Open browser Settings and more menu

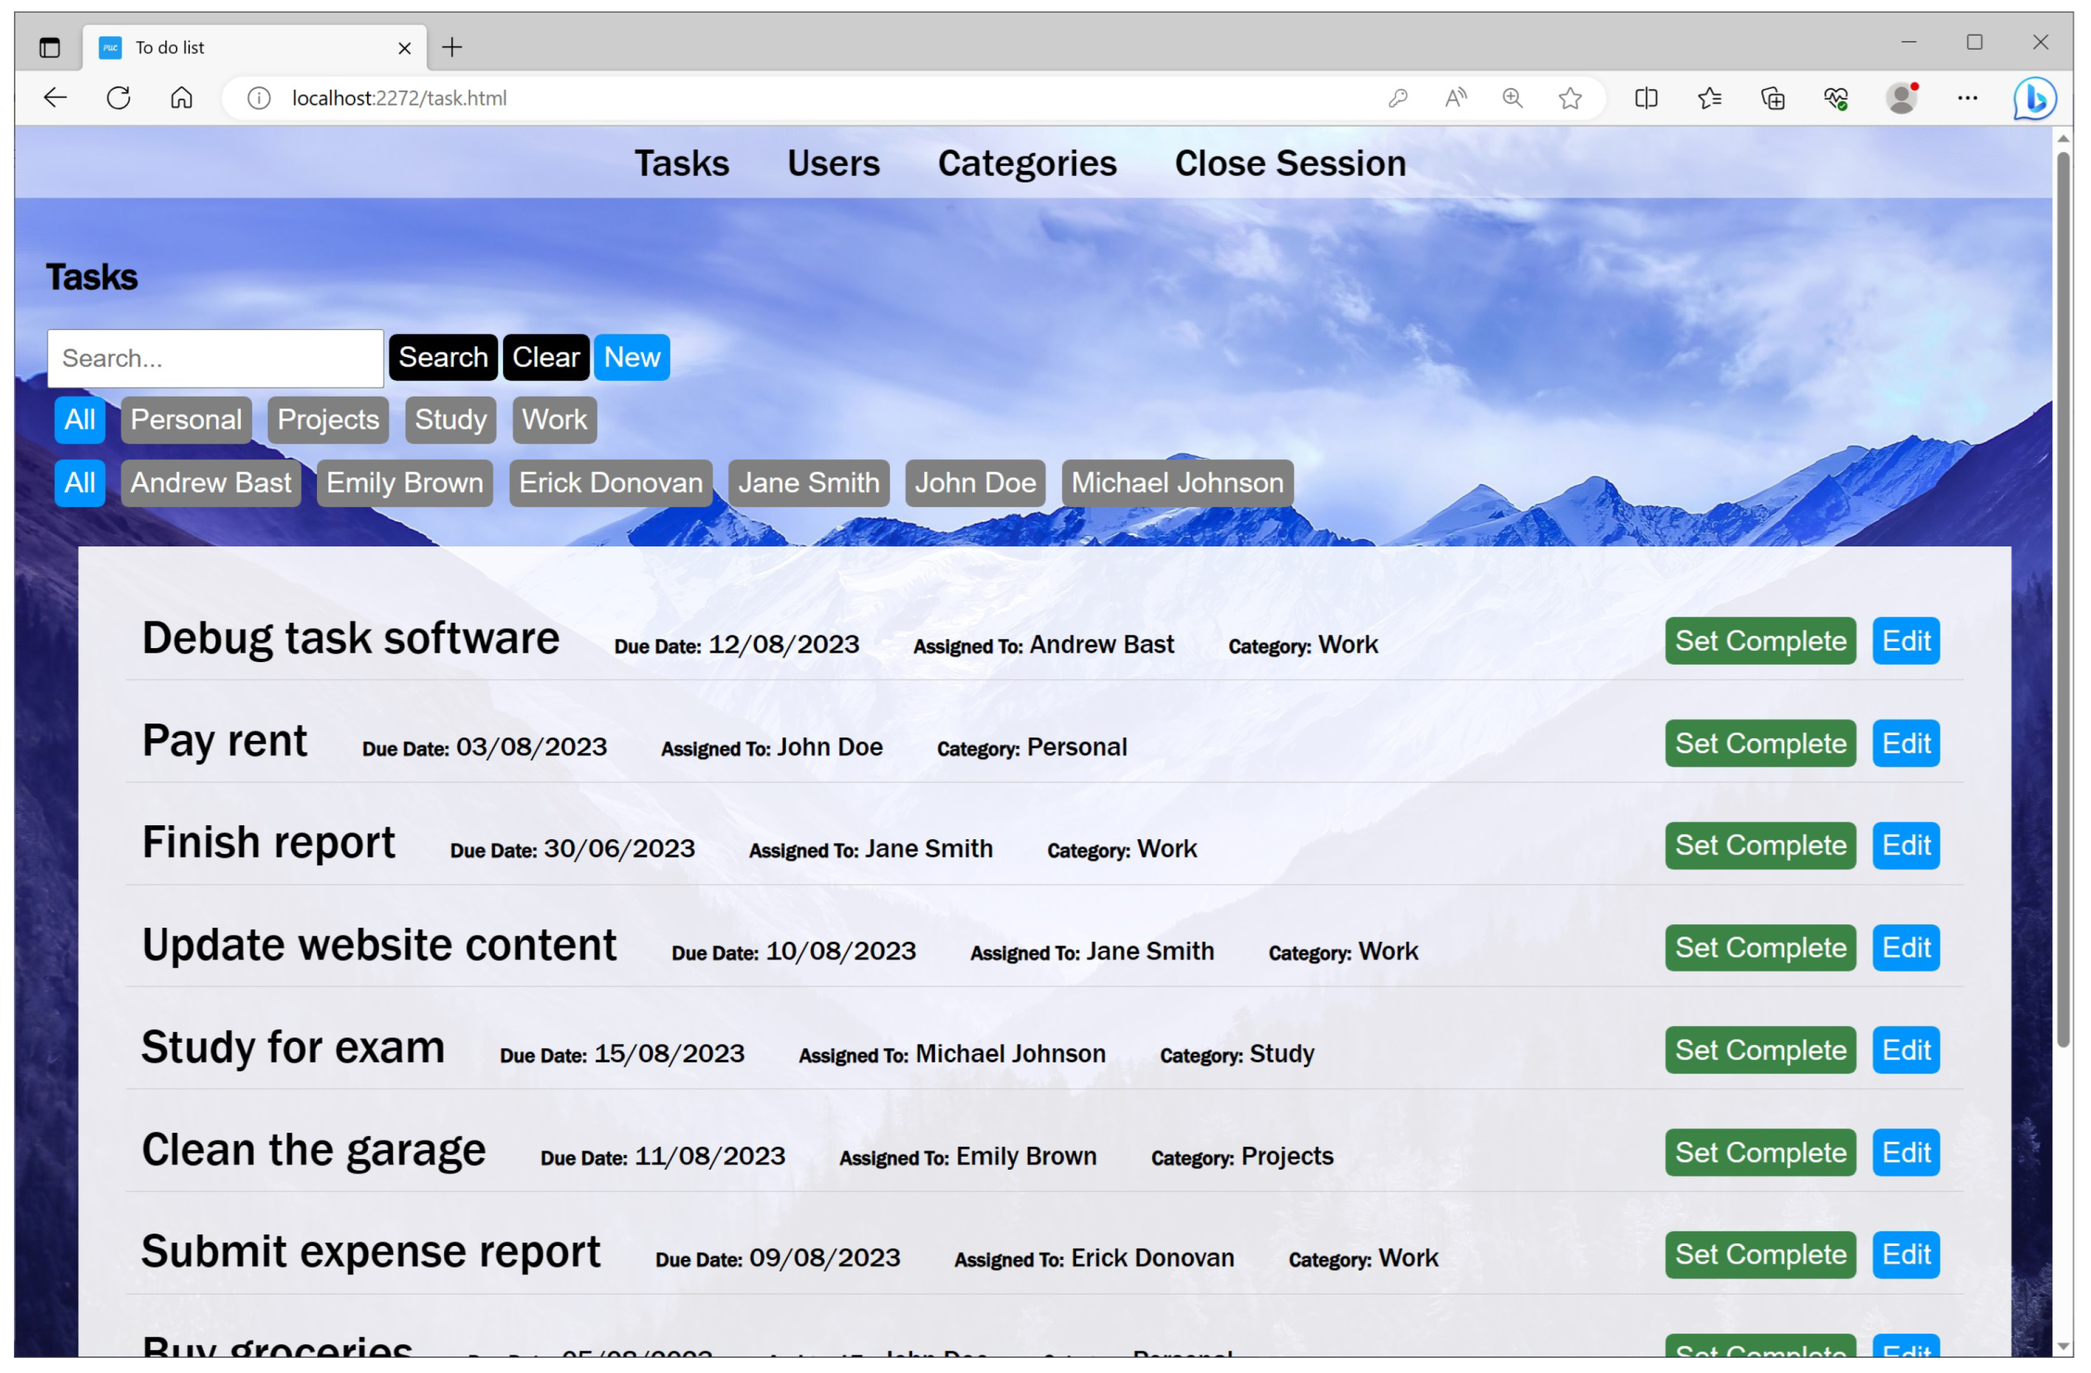(1967, 98)
